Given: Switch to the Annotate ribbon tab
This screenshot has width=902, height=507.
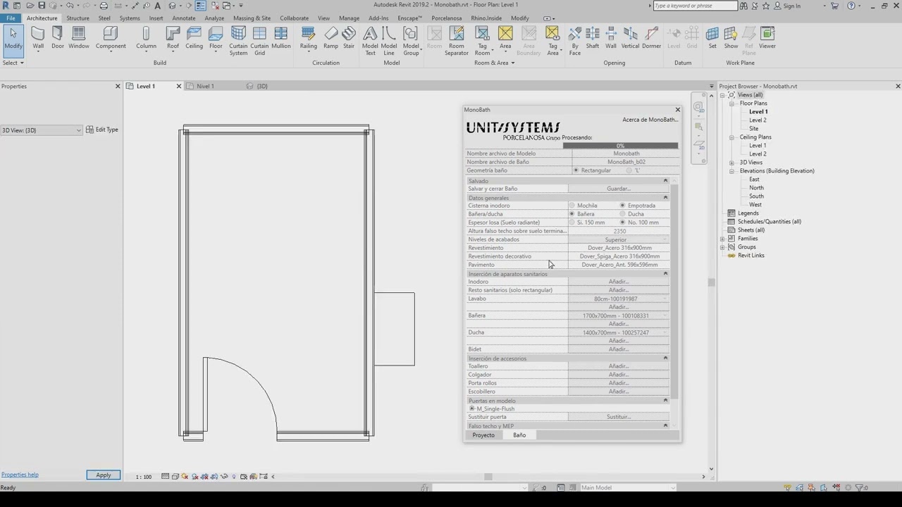Looking at the screenshot, I should click(184, 18).
